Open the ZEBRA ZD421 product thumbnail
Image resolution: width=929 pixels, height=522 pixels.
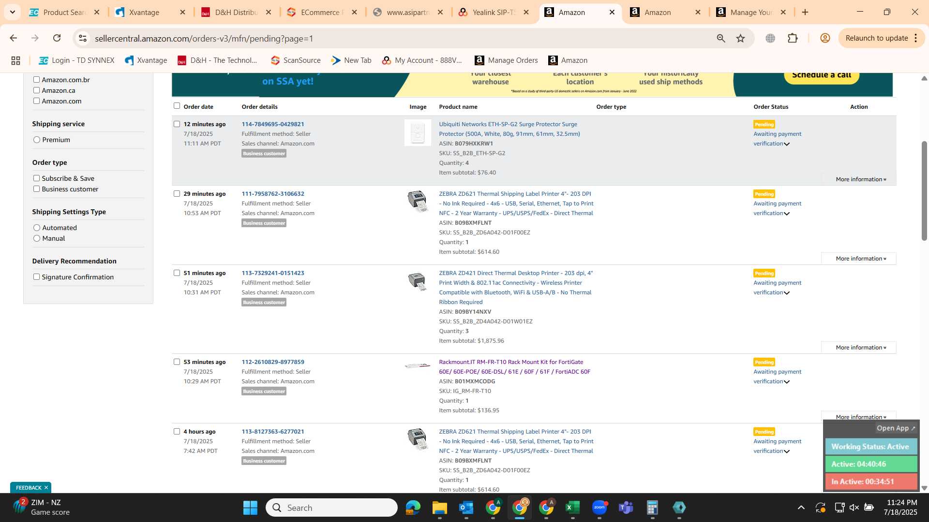417,281
